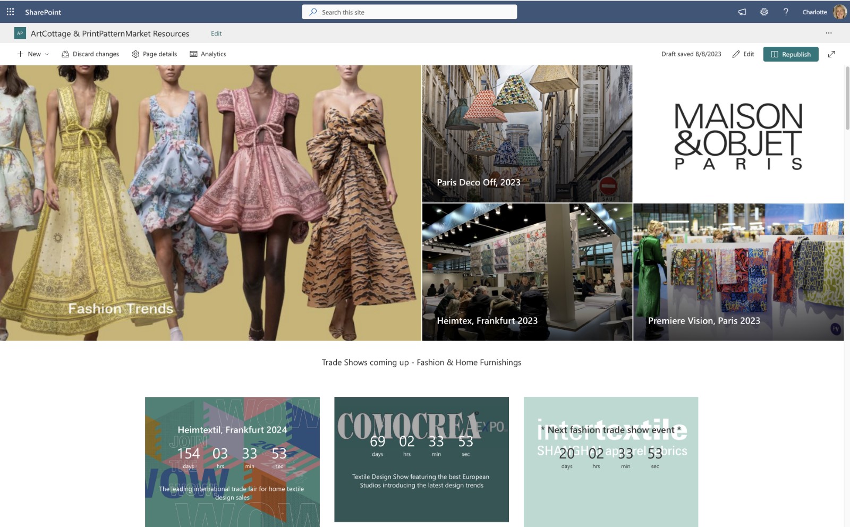Open Analytics
Image resolution: width=850 pixels, height=527 pixels.
(x=208, y=54)
